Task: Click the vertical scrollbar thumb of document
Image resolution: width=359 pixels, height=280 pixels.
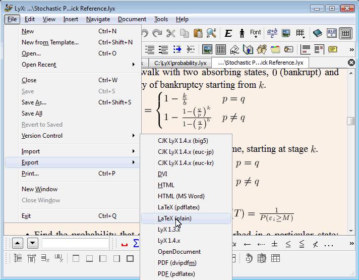Action: pos(351,121)
